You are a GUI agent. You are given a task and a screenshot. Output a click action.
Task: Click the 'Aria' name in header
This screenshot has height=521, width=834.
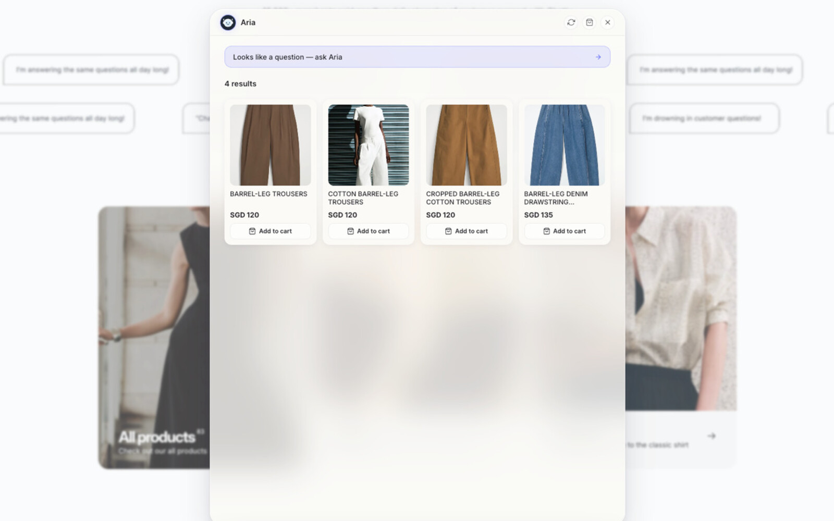coord(248,22)
